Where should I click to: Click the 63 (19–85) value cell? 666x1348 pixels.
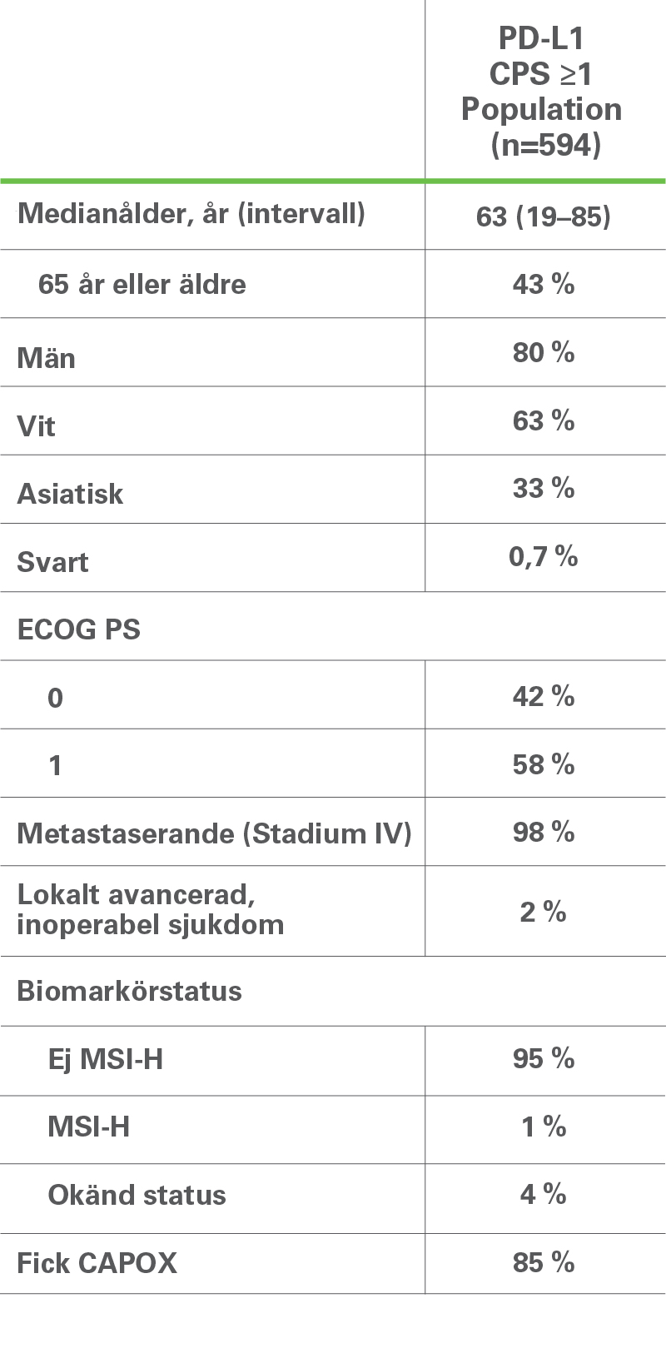(x=544, y=216)
